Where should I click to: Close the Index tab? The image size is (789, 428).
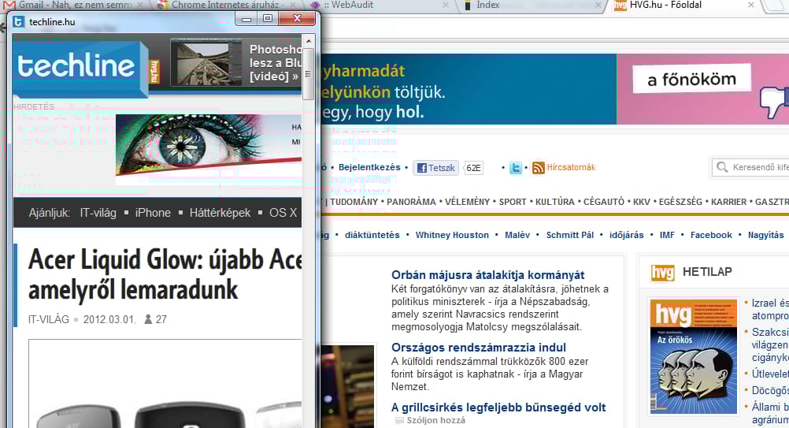coord(598,5)
